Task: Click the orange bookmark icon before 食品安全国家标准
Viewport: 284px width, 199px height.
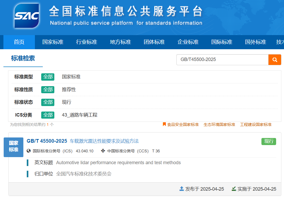Action: pyautogui.click(x=164, y=124)
